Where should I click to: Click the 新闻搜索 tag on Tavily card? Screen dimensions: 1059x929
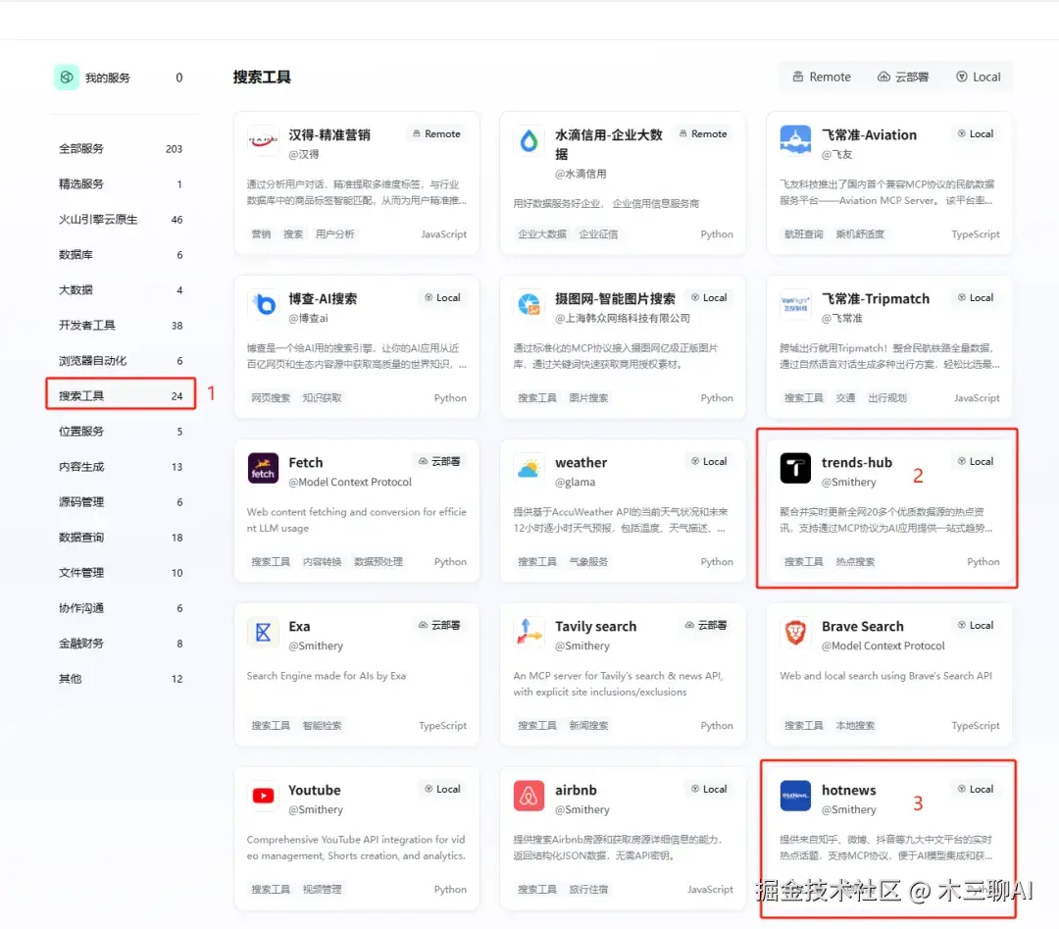[588, 726]
